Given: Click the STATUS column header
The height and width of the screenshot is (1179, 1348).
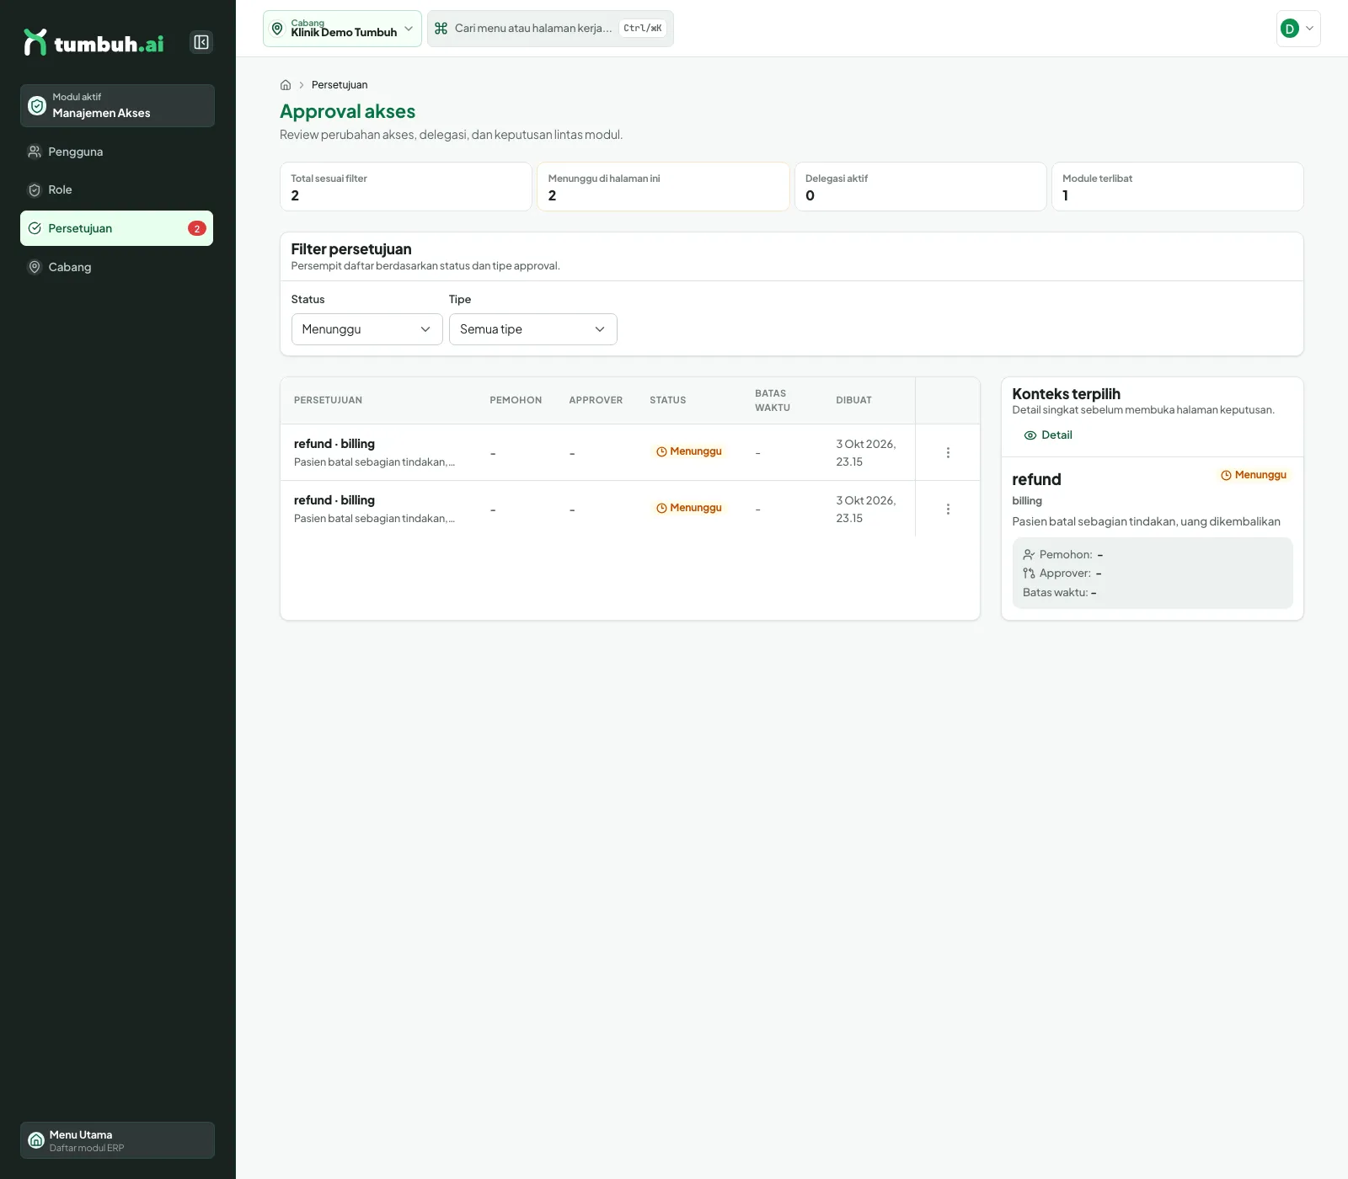Looking at the screenshot, I should pos(667,400).
